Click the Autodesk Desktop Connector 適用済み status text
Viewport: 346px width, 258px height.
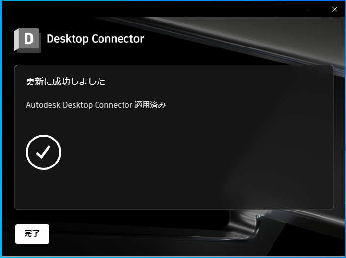point(96,105)
